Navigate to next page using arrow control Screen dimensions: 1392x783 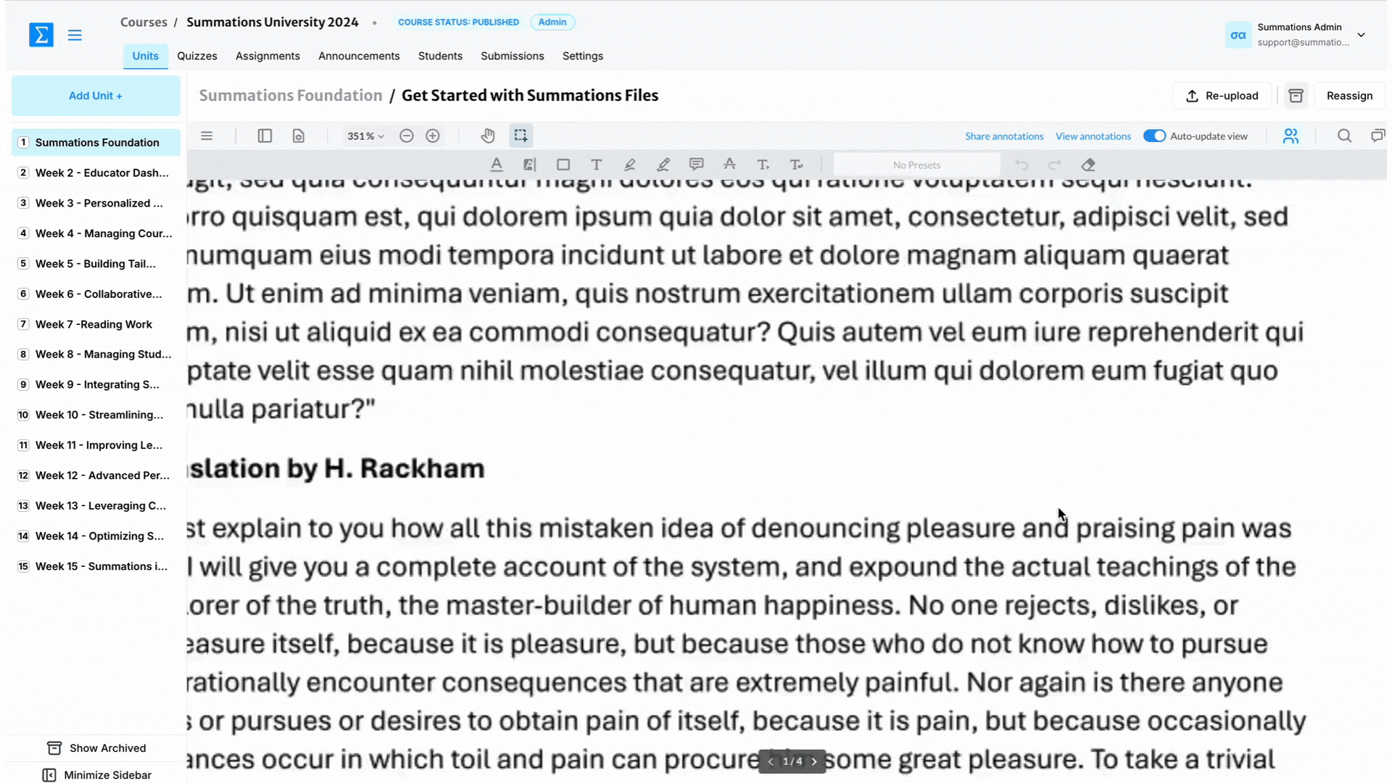815,761
